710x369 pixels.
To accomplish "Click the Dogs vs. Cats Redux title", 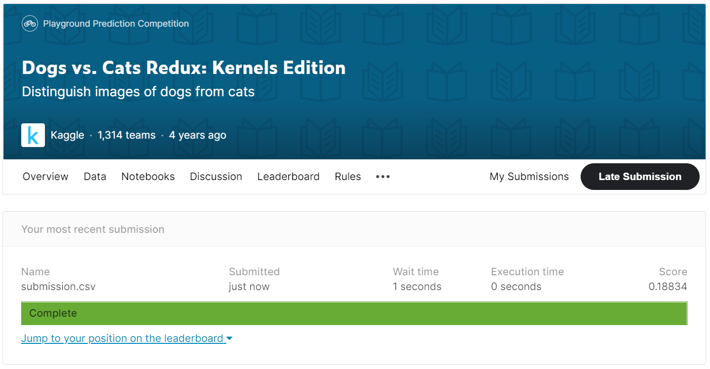I will pyautogui.click(x=184, y=68).
